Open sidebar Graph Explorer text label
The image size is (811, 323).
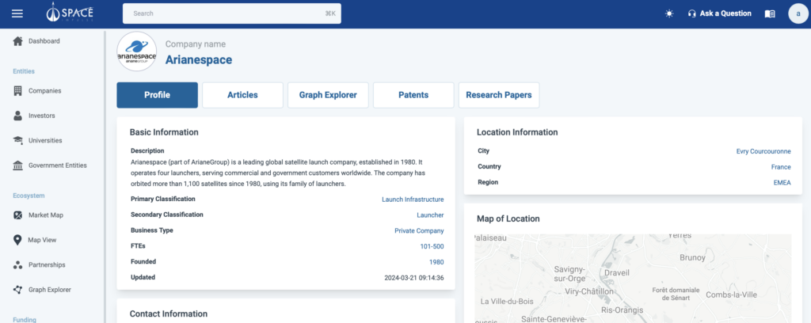pyautogui.click(x=50, y=290)
